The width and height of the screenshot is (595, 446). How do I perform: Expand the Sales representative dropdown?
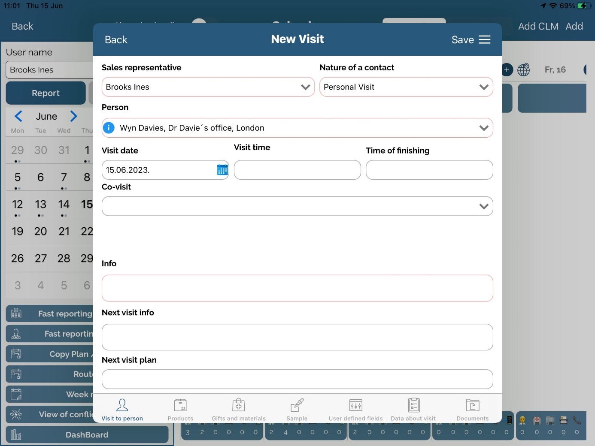coord(305,87)
